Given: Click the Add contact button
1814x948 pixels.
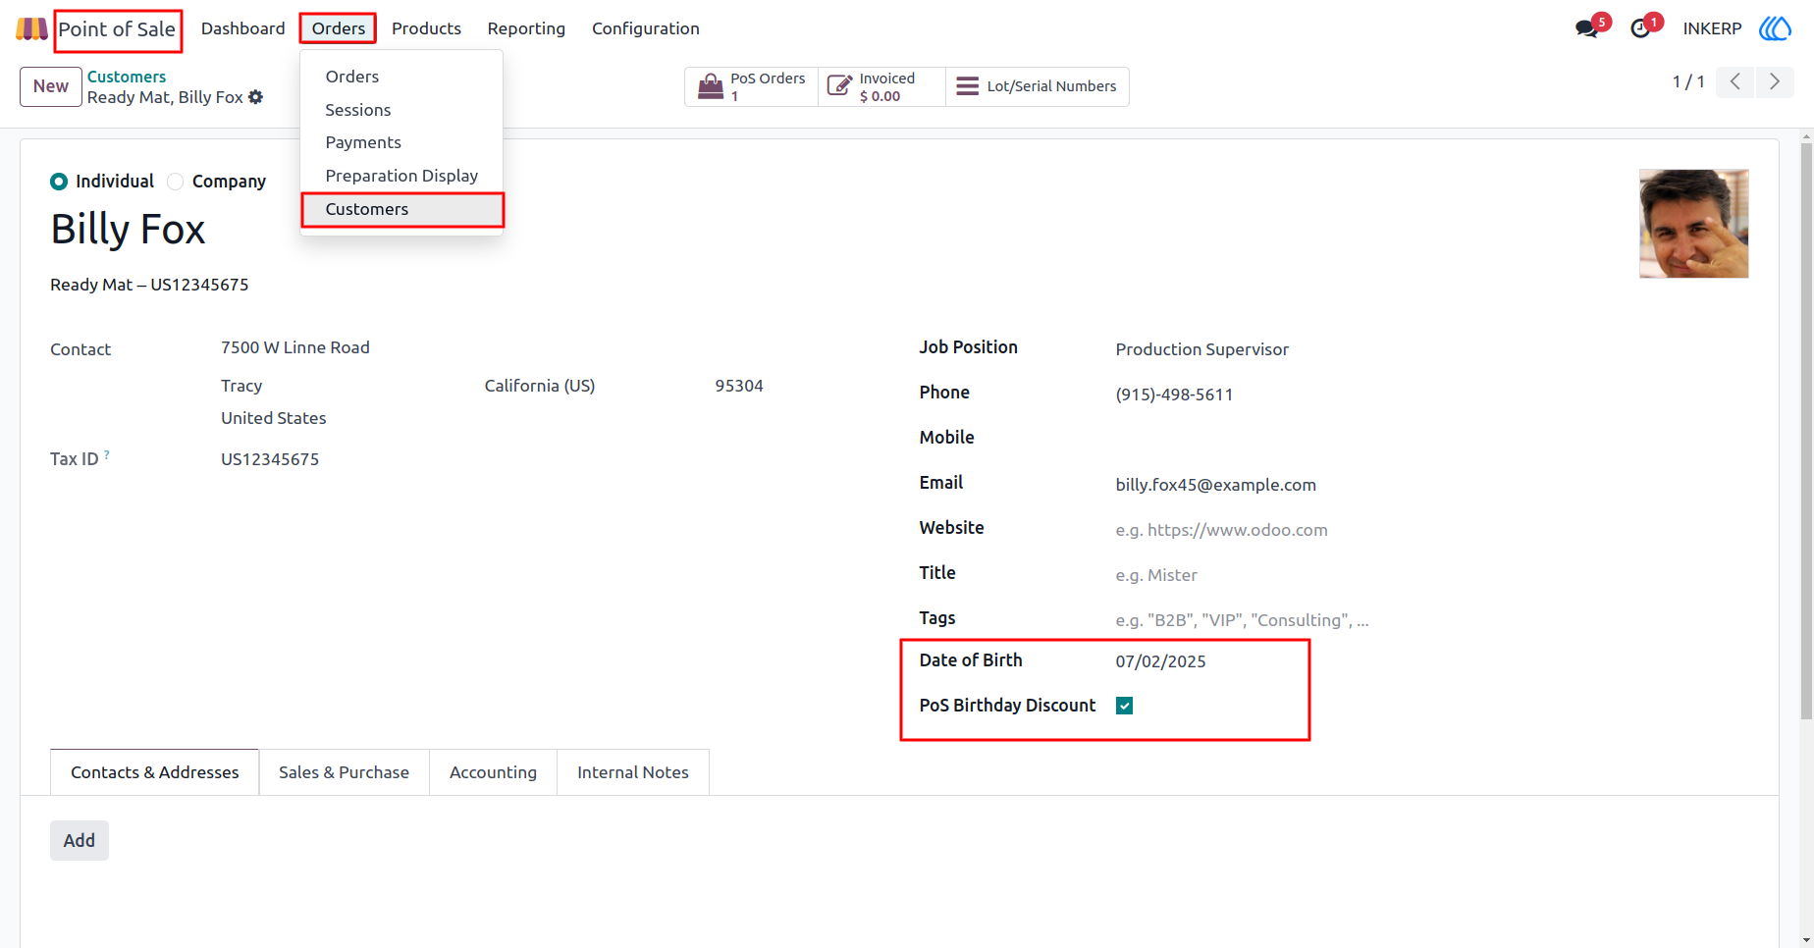Looking at the screenshot, I should point(80,840).
